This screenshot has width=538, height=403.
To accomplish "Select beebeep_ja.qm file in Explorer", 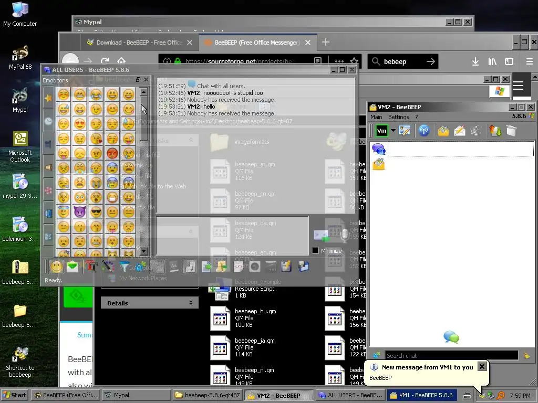I will [x=243, y=347].
